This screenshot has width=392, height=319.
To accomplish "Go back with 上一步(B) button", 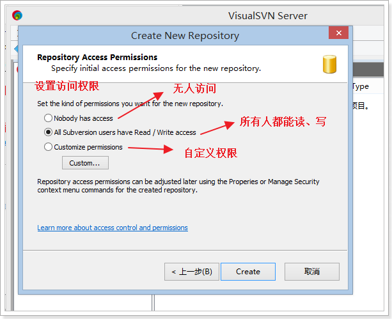I will point(192,272).
